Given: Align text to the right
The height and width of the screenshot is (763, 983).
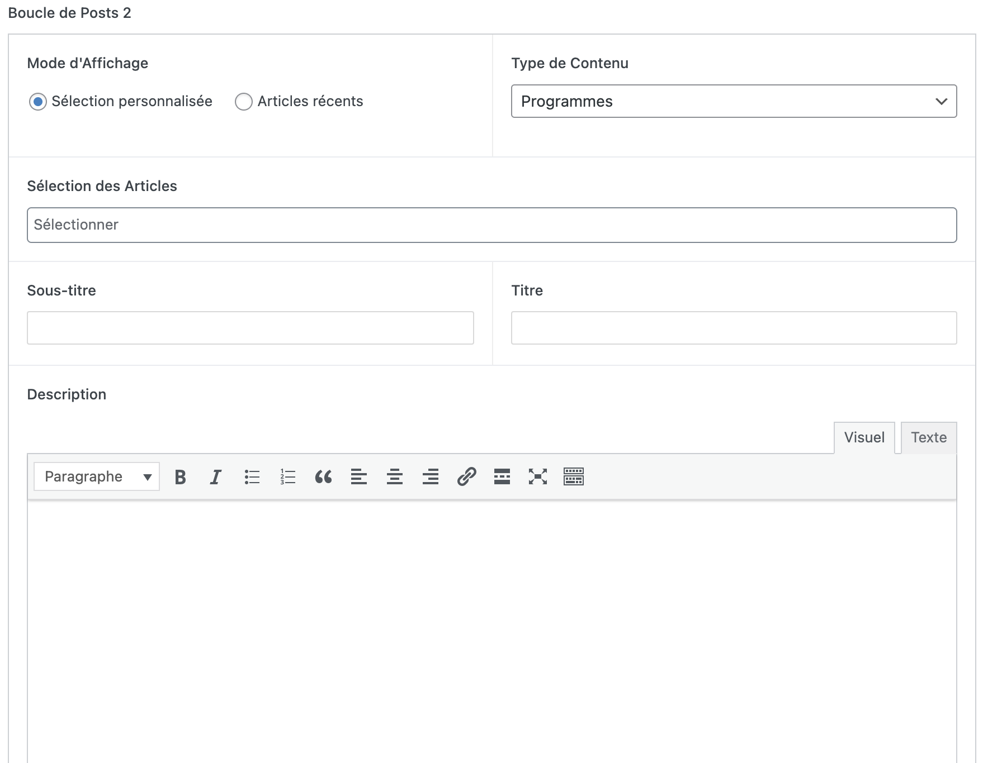Looking at the screenshot, I should tap(431, 477).
